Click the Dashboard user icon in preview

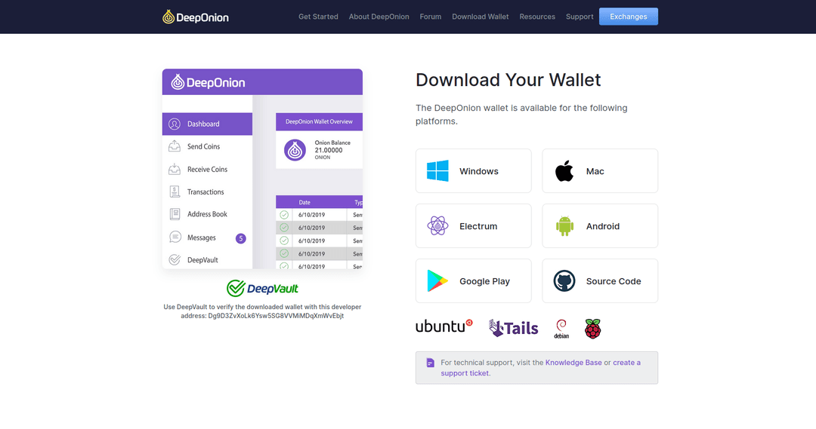point(175,124)
